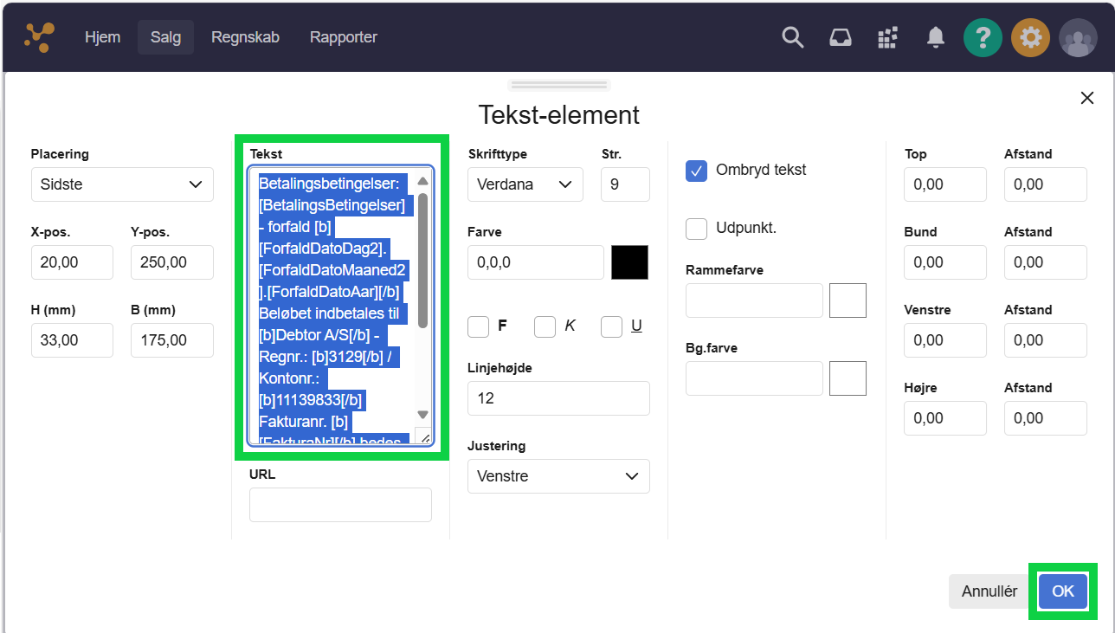The height and width of the screenshot is (633, 1115).
Task: Open help question mark icon
Action: (x=983, y=38)
